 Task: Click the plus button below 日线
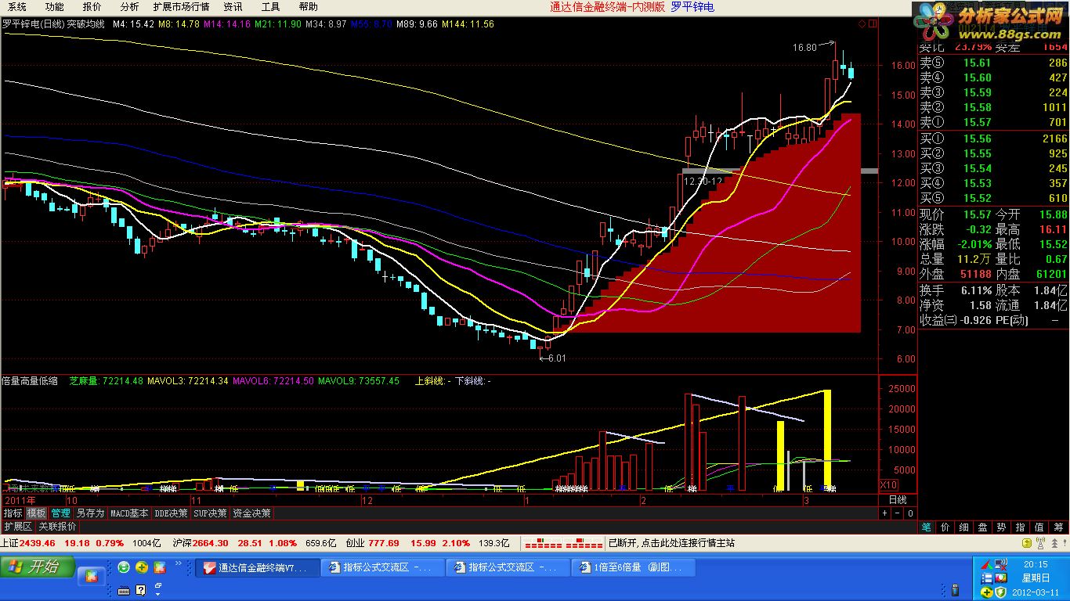(884, 513)
